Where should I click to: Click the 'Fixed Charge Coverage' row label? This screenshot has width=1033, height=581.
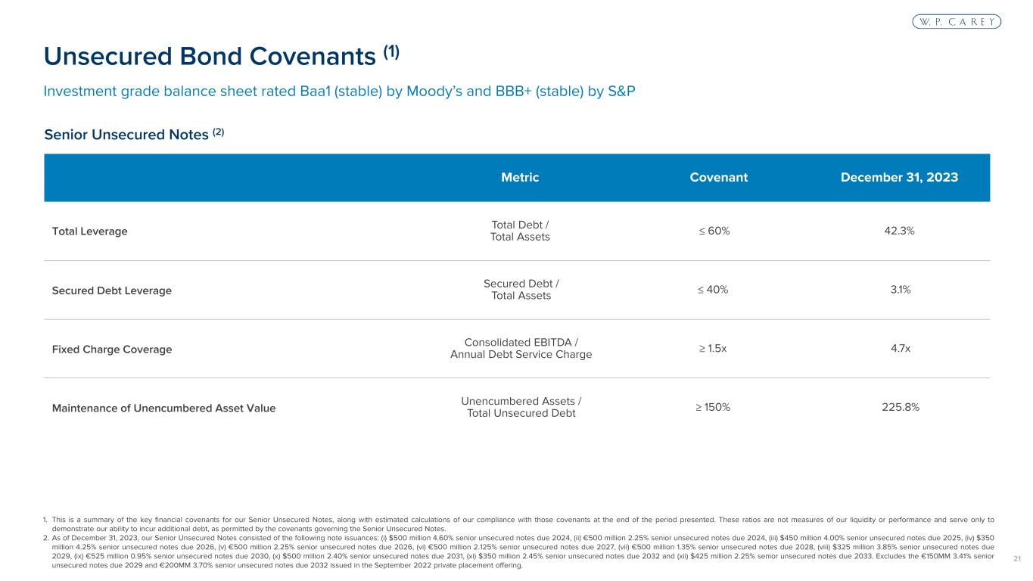[x=111, y=350]
